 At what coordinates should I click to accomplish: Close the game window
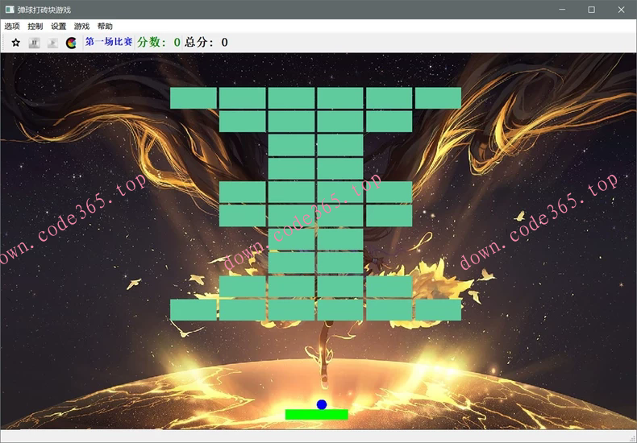(x=621, y=10)
